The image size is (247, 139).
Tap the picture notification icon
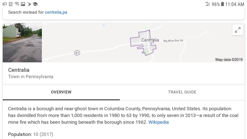click(x=23, y=4)
